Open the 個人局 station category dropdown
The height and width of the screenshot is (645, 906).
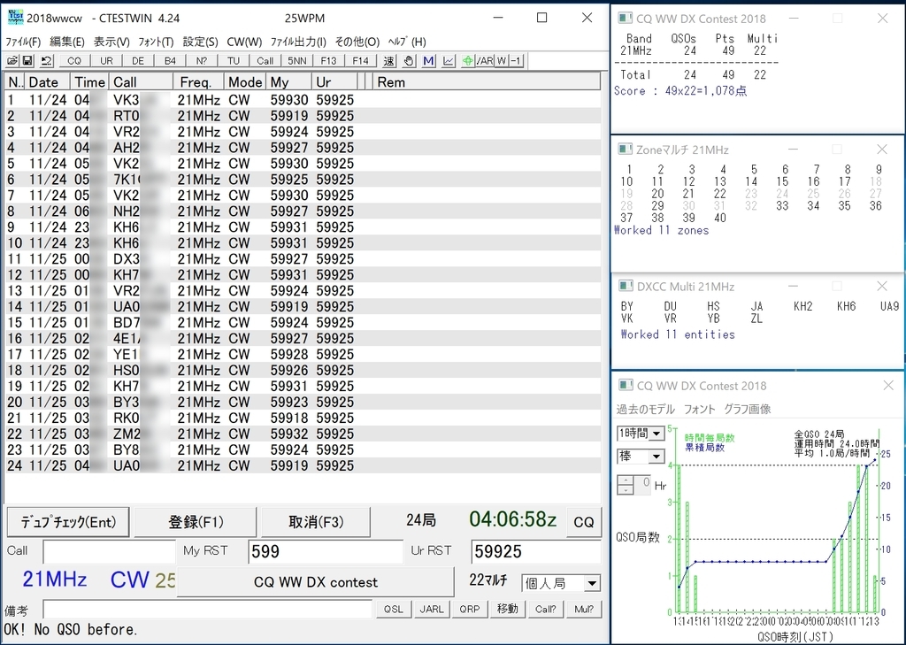coord(593,582)
